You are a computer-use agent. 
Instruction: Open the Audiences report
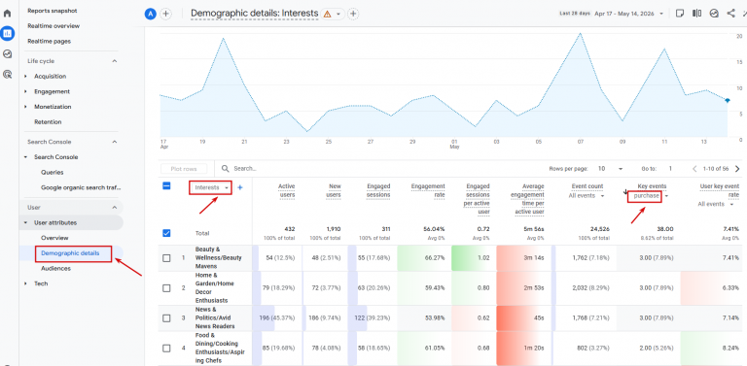55,268
